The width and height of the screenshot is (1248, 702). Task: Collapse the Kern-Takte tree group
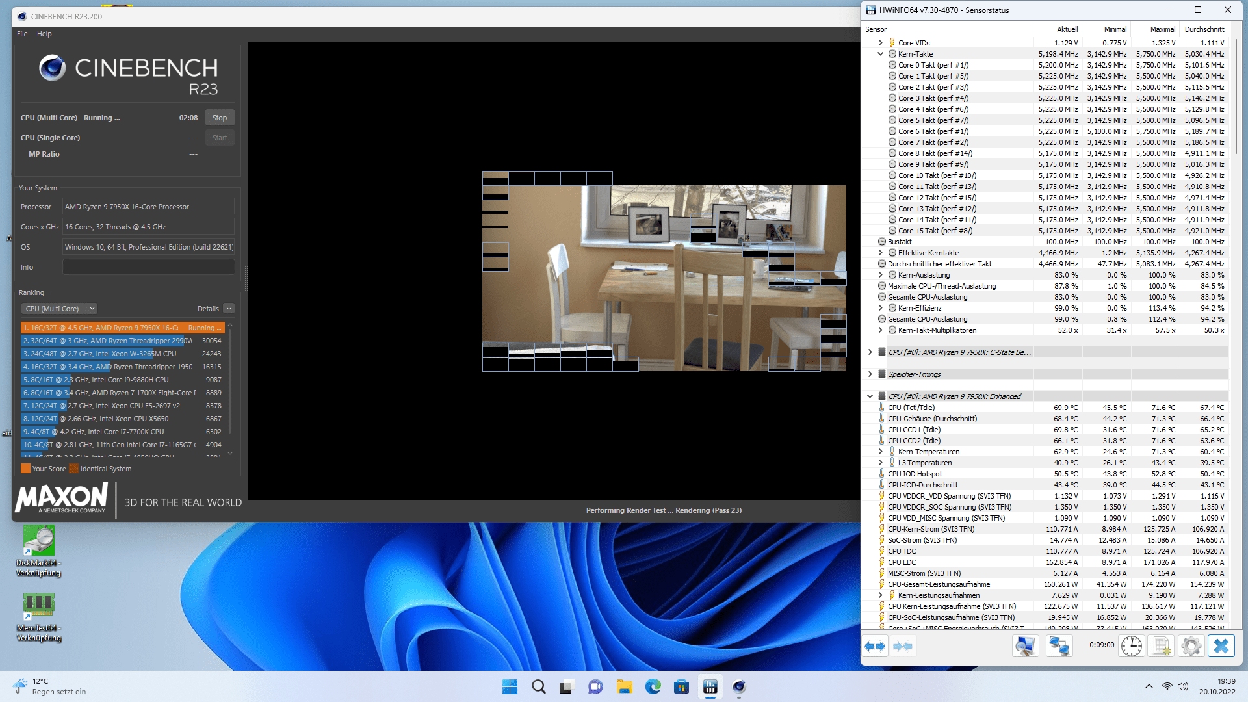(x=880, y=54)
